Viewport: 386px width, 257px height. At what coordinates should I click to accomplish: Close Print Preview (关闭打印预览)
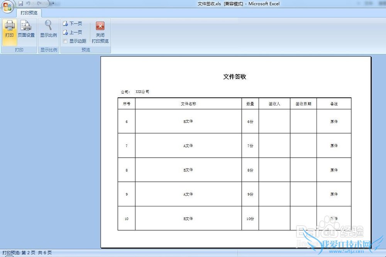100,32
